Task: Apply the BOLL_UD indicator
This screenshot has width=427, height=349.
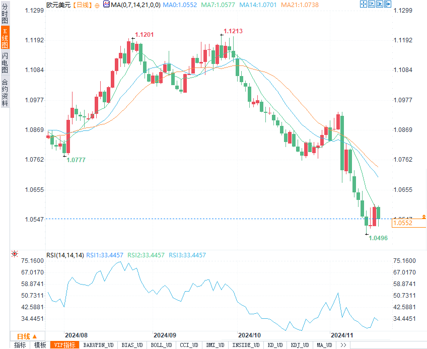Action: coord(161,345)
